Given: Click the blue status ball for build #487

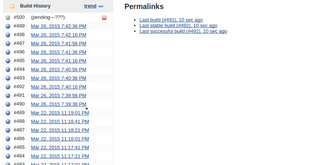Looking at the screenshot, I should coord(8,130).
